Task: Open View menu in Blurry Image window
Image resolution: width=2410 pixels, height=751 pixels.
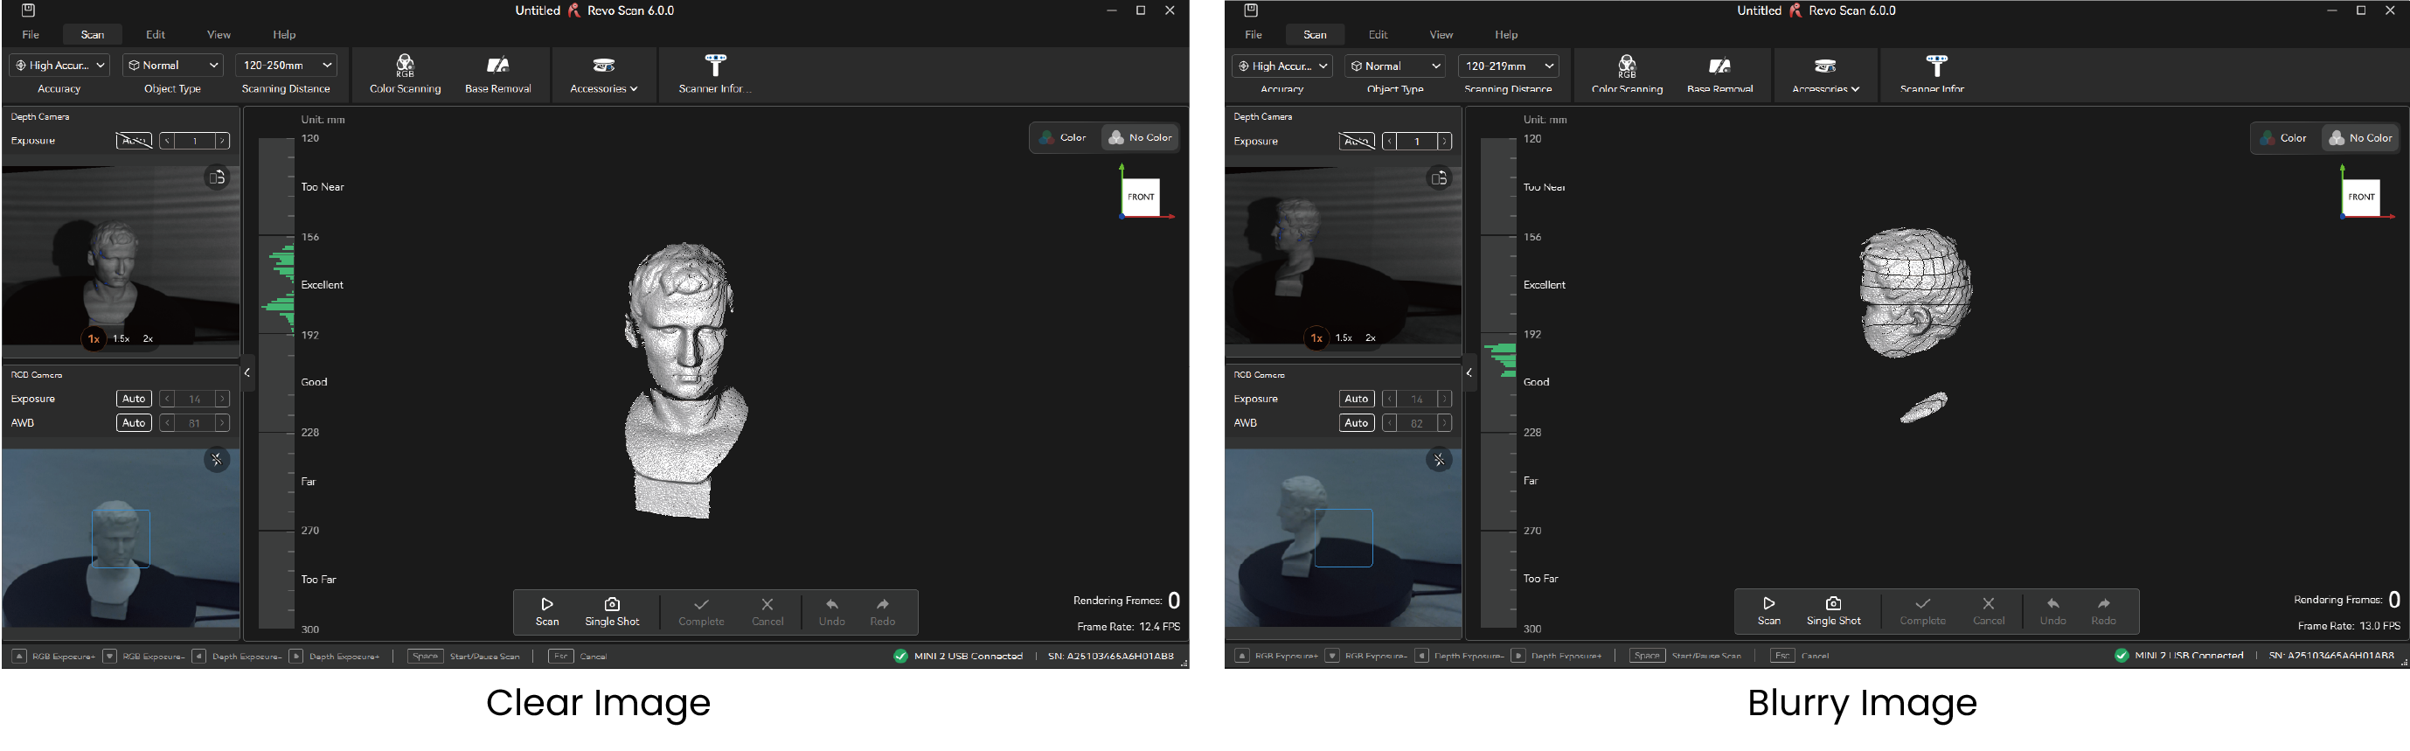Action: point(1441,35)
